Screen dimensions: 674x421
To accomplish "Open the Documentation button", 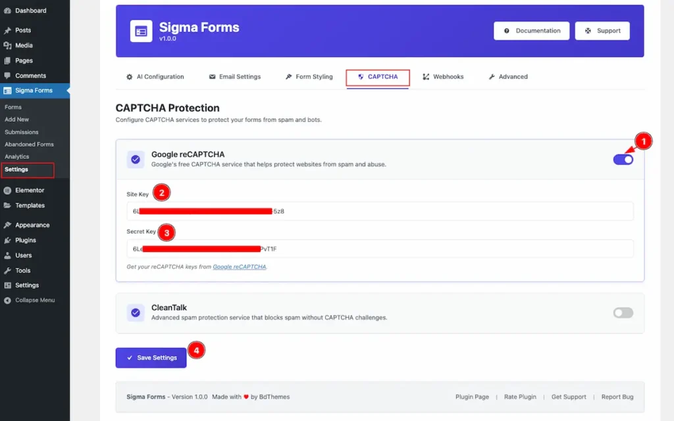I will pos(531,31).
